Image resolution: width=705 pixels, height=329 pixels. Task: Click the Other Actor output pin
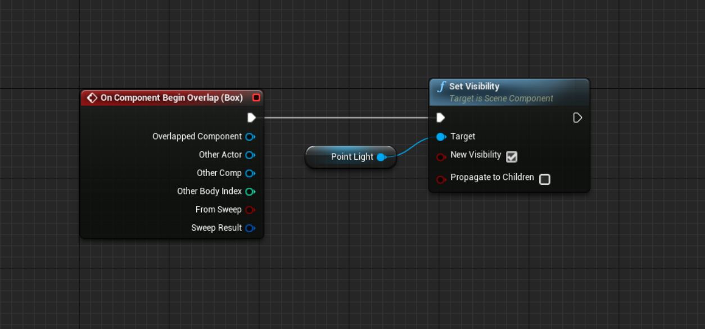250,155
